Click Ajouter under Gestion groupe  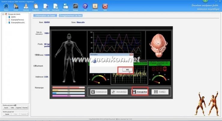[7, 114]
